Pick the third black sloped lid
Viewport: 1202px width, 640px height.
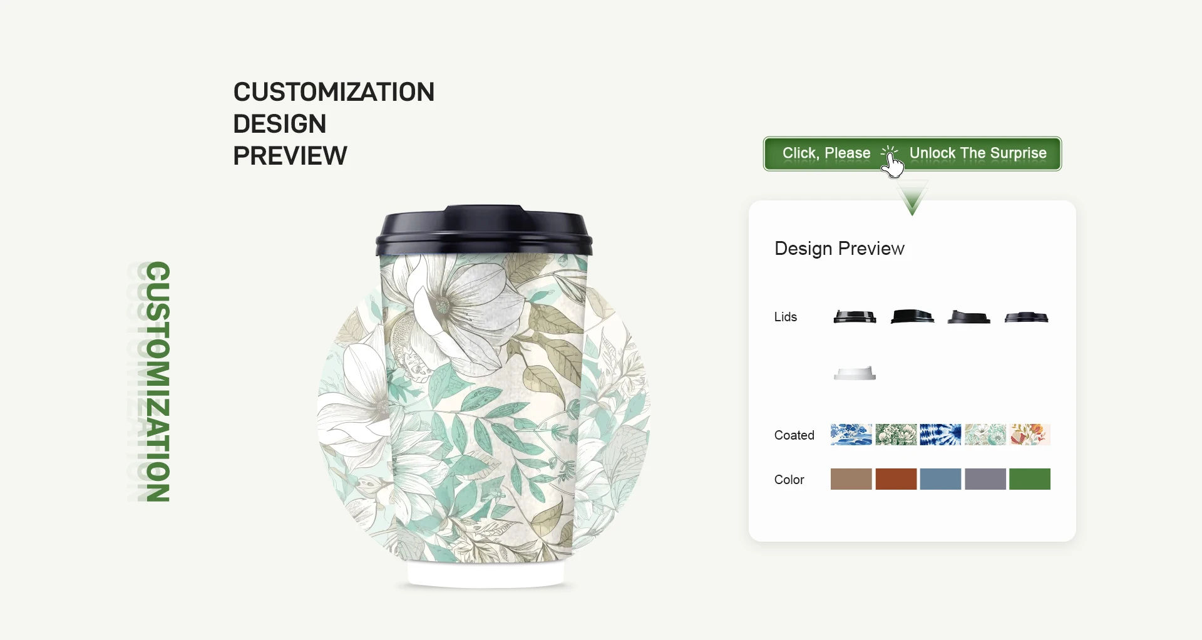968,317
